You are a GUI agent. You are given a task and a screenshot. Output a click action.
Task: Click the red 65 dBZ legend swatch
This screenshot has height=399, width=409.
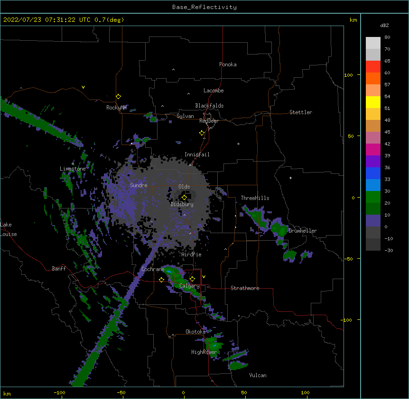point(373,66)
